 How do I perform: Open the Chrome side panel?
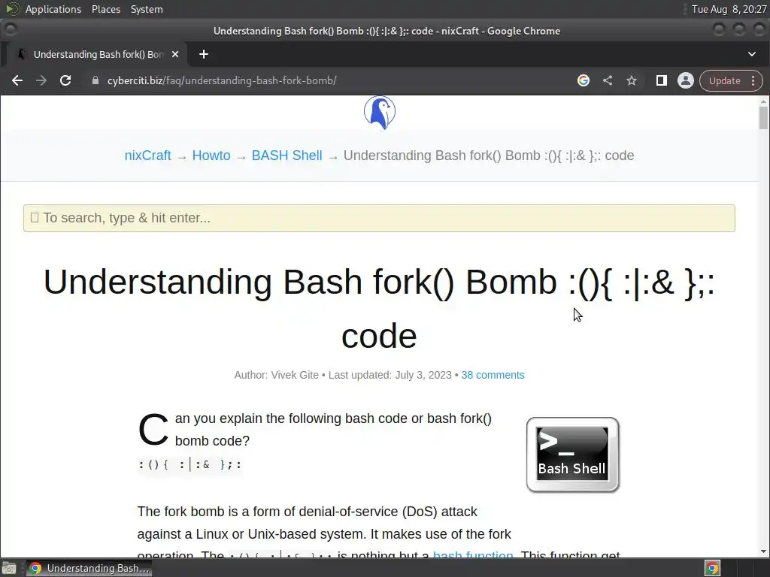click(x=662, y=80)
